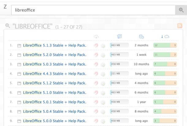
Task: Open LibreOffice 5.2.0 Stable + Help Pack
Action: coord(55,55)
